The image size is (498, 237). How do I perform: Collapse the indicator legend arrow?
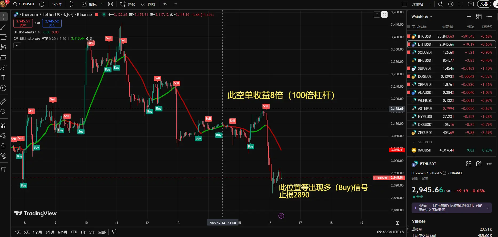click(x=17, y=45)
